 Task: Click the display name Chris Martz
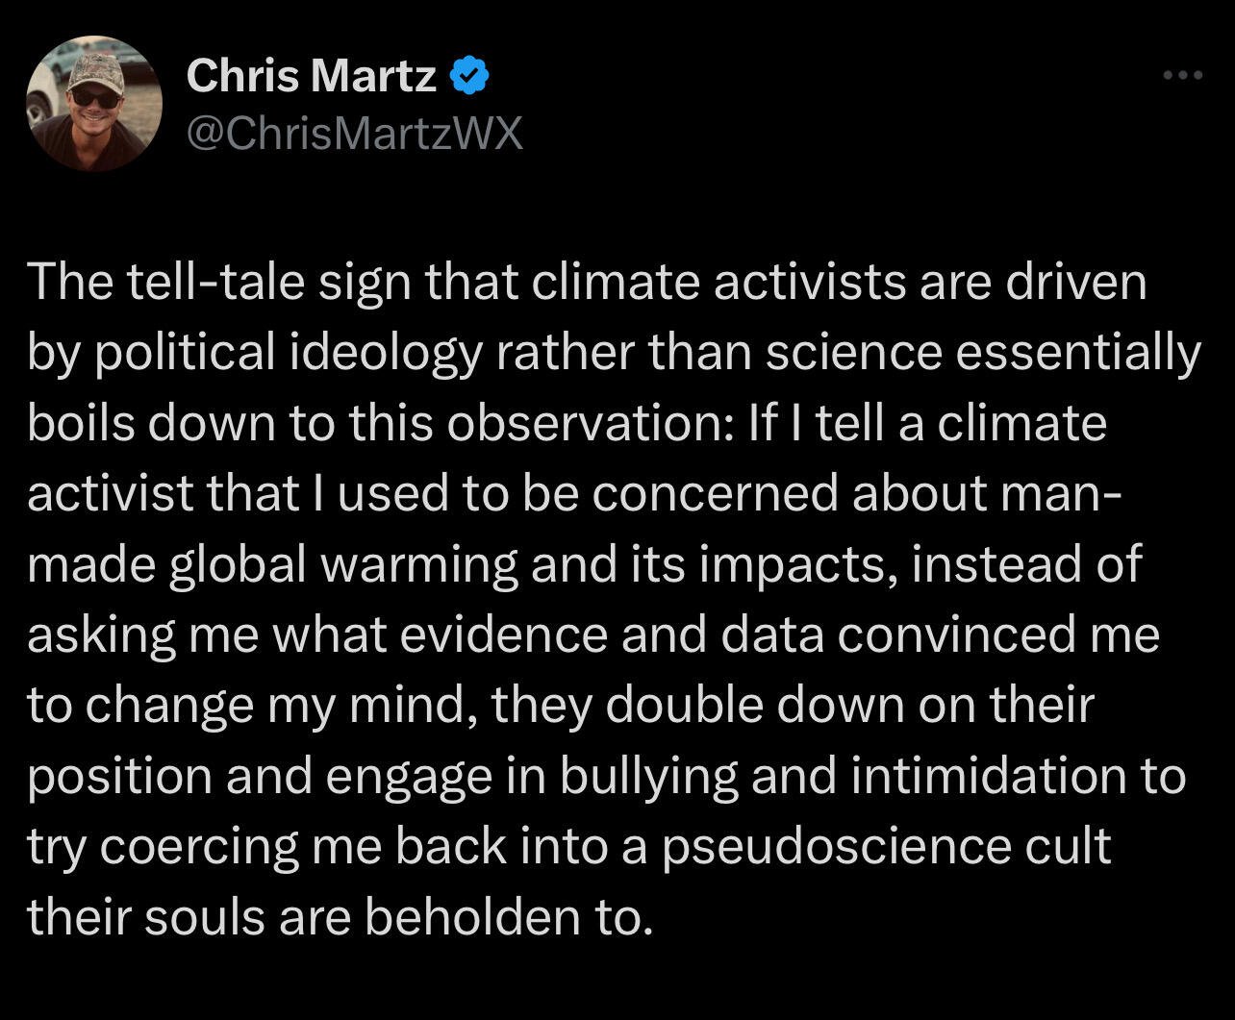312,76
